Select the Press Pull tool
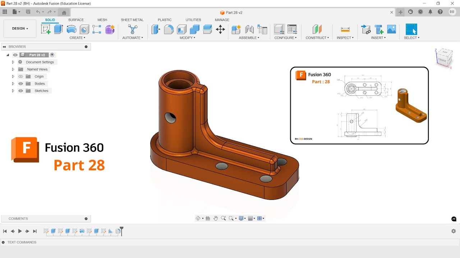Screen dimensions: 460x258 (156, 29)
